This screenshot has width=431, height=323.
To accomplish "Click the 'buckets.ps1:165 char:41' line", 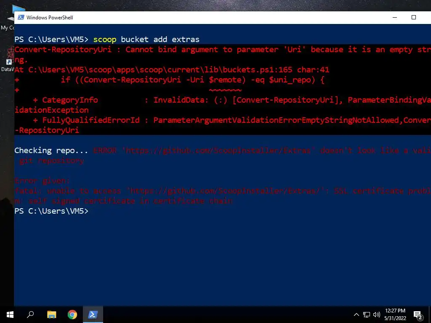I will coord(172,69).
